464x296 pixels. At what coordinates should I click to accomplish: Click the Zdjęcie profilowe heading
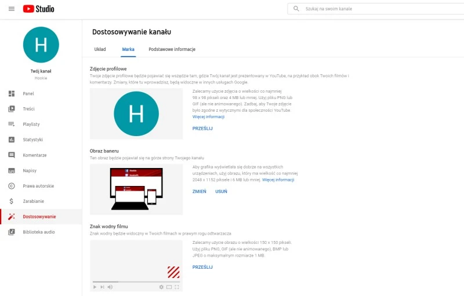pyautogui.click(x=108, y=69)
